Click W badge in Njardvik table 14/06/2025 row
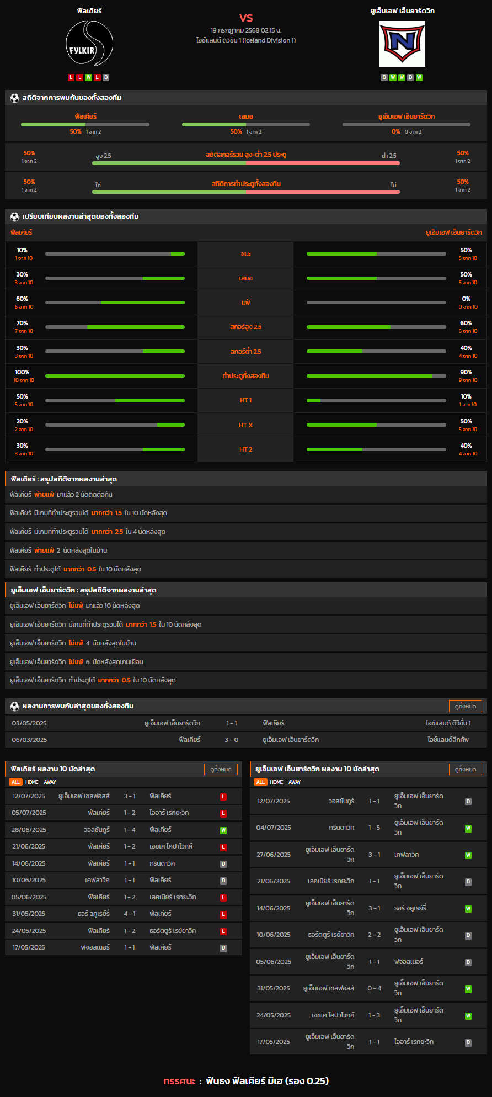The height and width of the screenshot is (1097, 492). 468,909
